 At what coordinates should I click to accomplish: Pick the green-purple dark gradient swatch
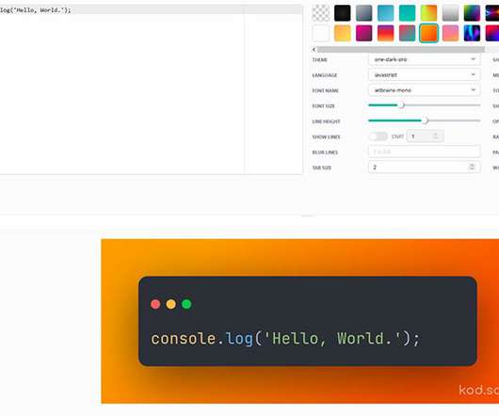point(472,13)
